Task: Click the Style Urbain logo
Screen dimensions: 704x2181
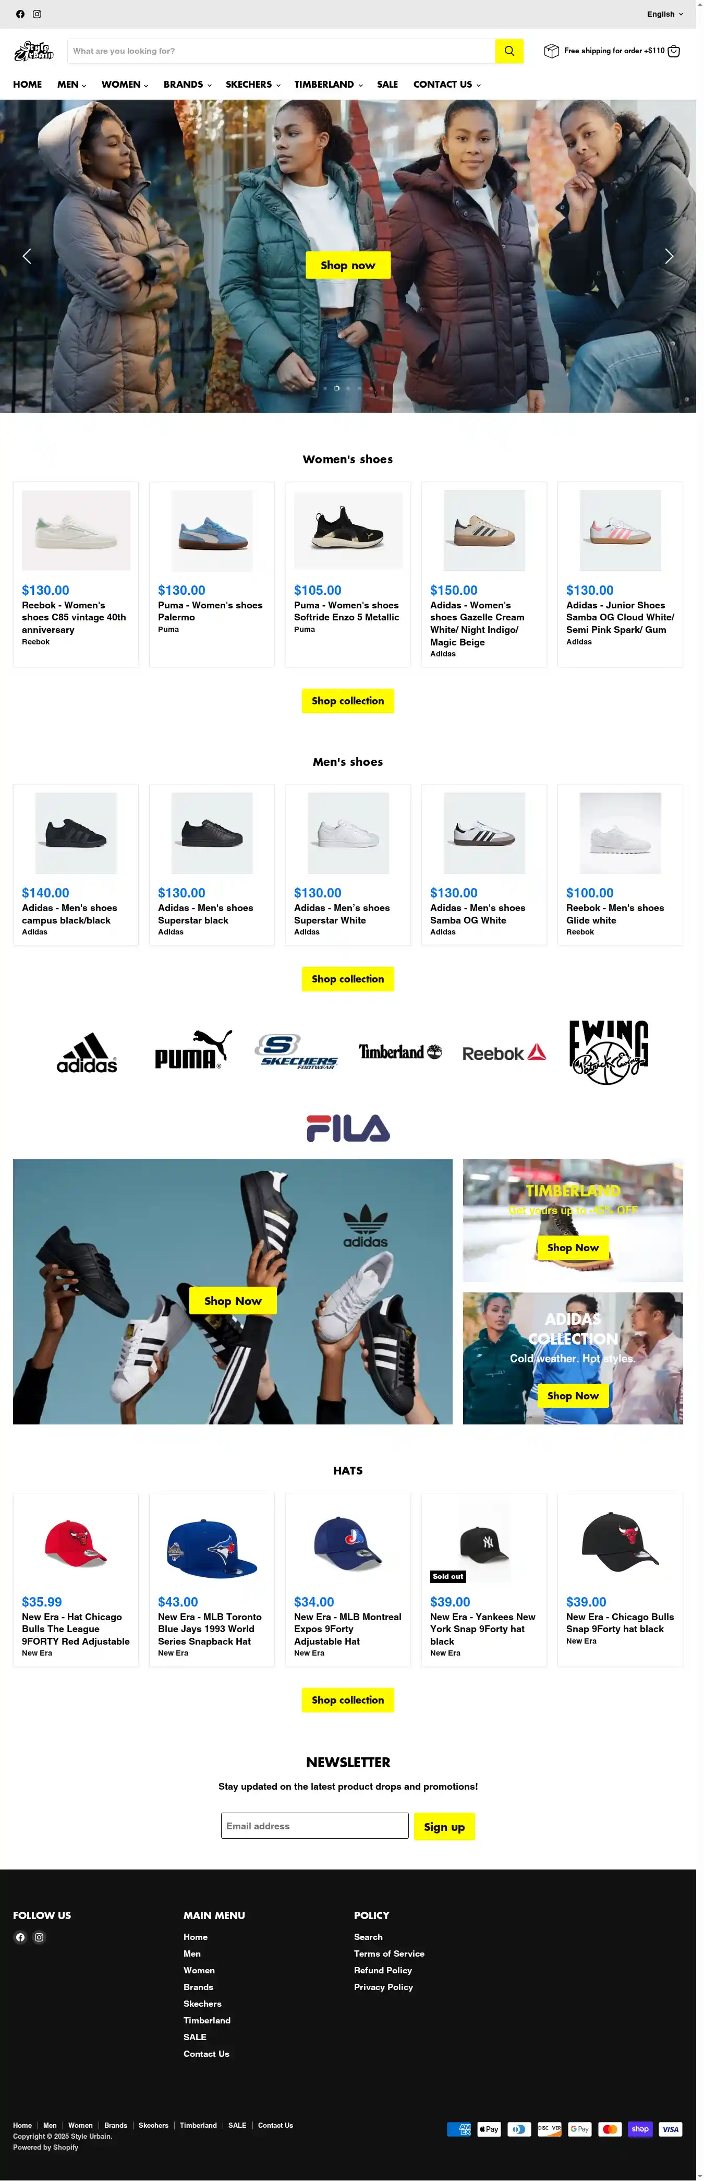Action: [34, 51]
